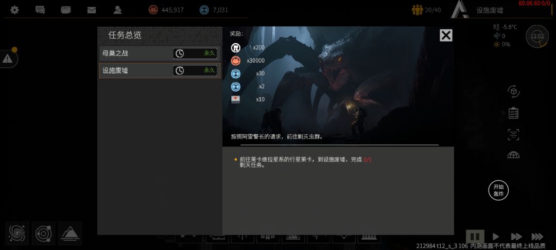Open the player profile icon

(x=117, y=10)
